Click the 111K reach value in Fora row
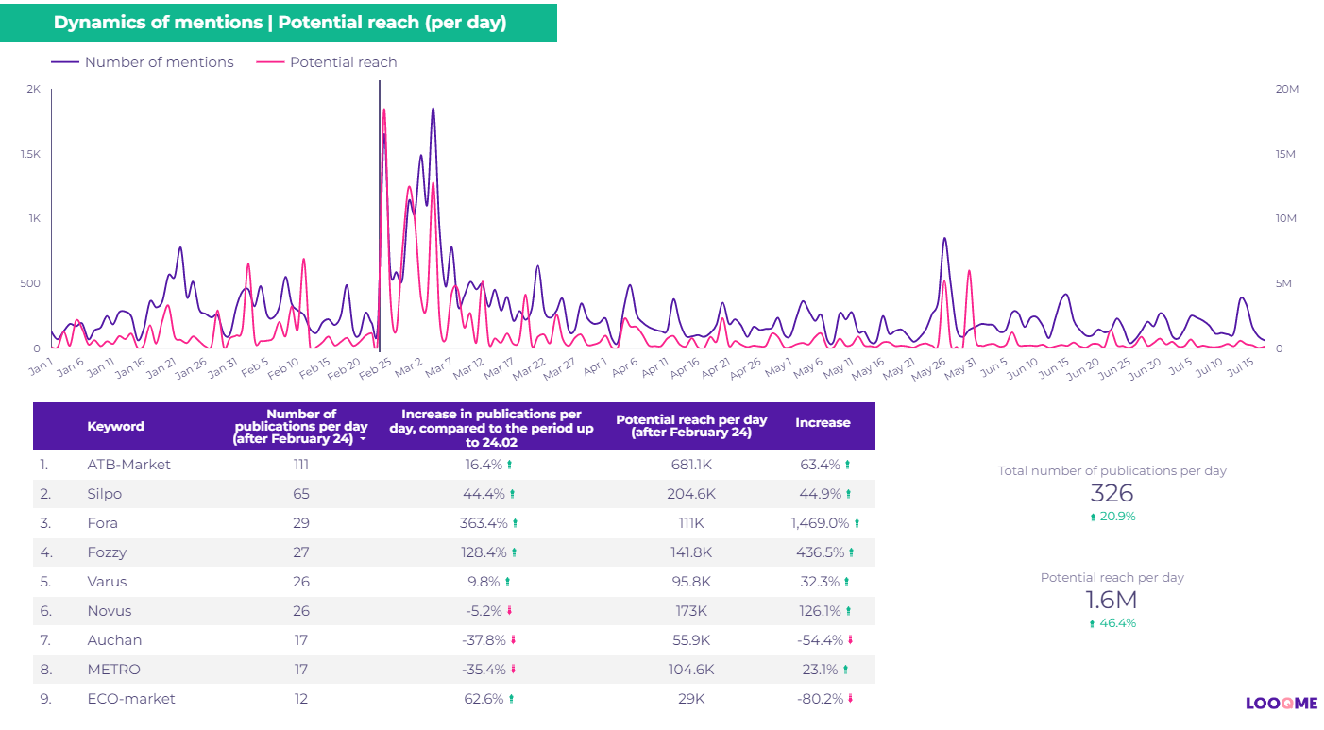The height and width of the screenshot is (730, 1324). [691, 523]
